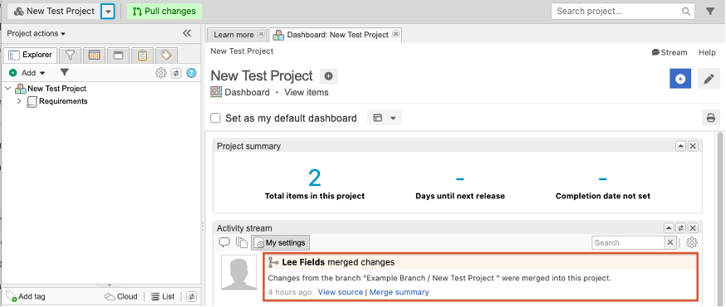The image size is (726, 307).
Task: Switch to the Explorer tab
Action: coord(31,55)
